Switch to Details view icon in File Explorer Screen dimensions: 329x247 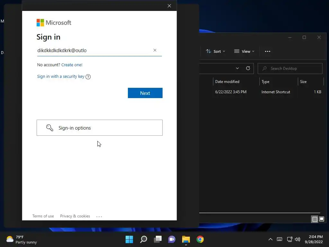pyautogui.click(x=315, y=219)
